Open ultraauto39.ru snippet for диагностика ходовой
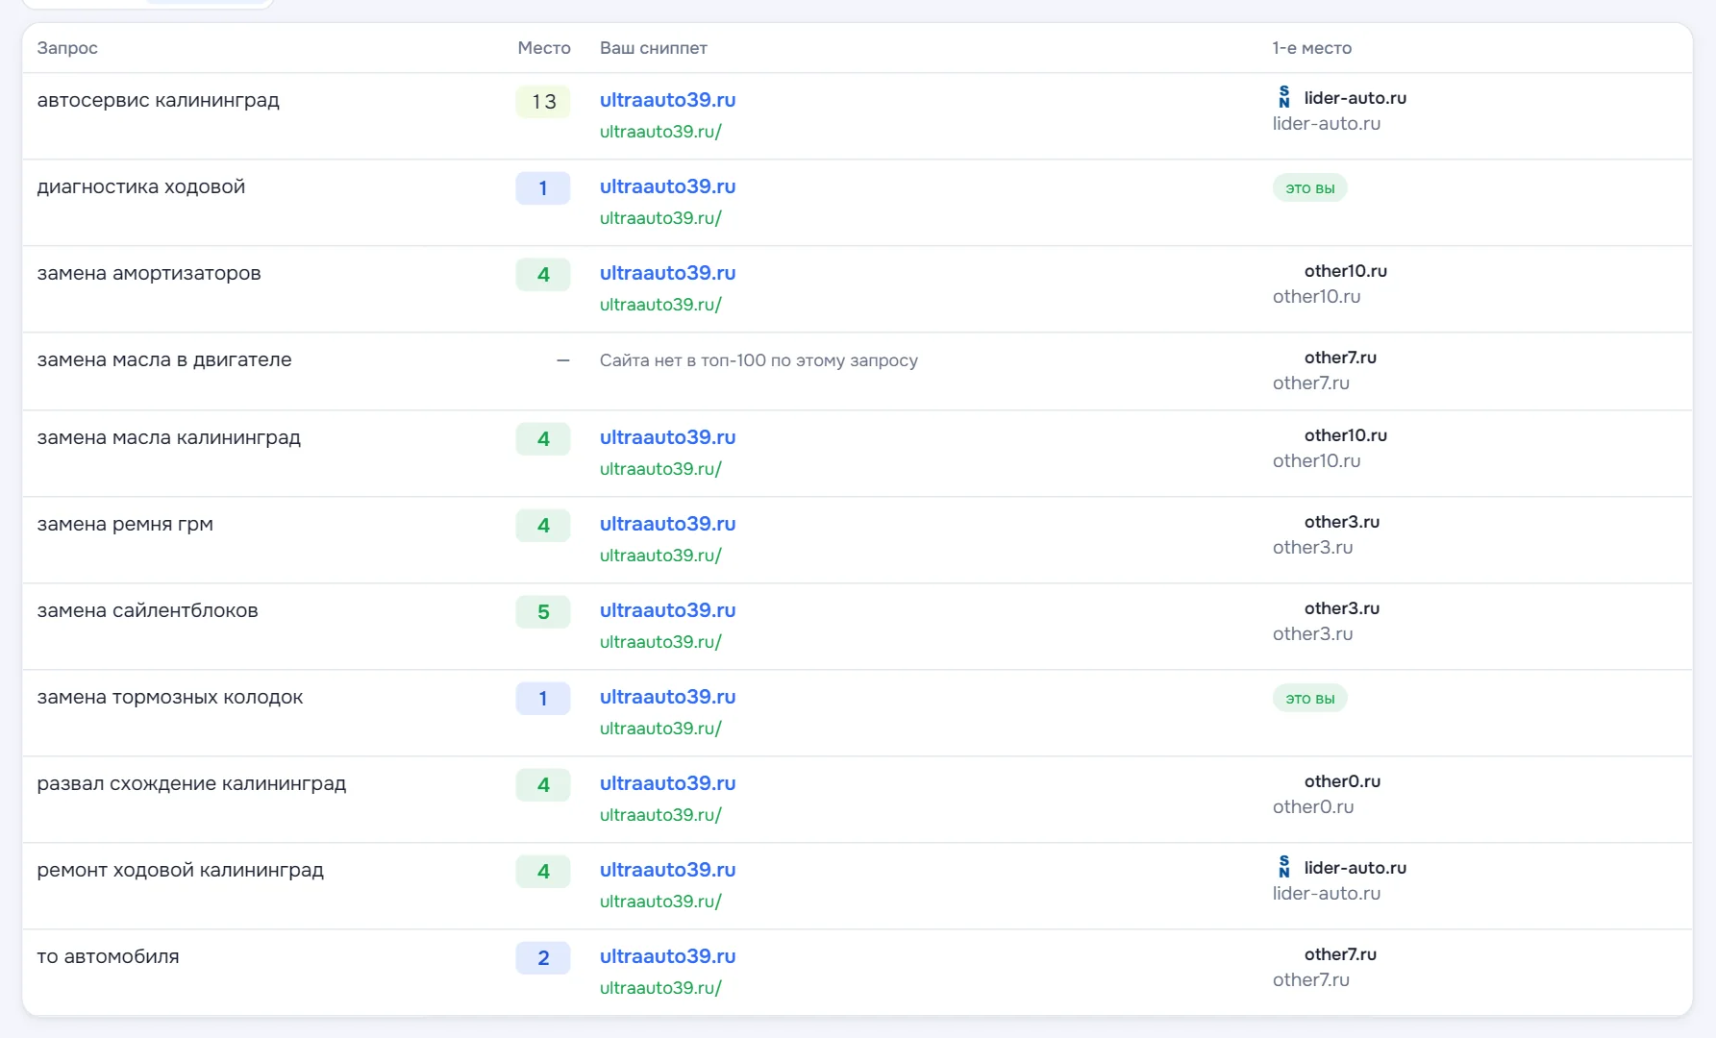This screenshot has height=1038, width=1716. 667,186
